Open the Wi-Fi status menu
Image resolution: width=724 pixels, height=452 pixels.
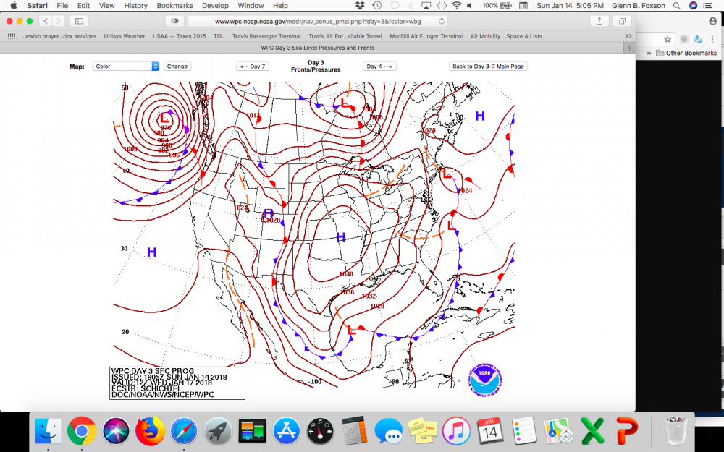point(456,5)
